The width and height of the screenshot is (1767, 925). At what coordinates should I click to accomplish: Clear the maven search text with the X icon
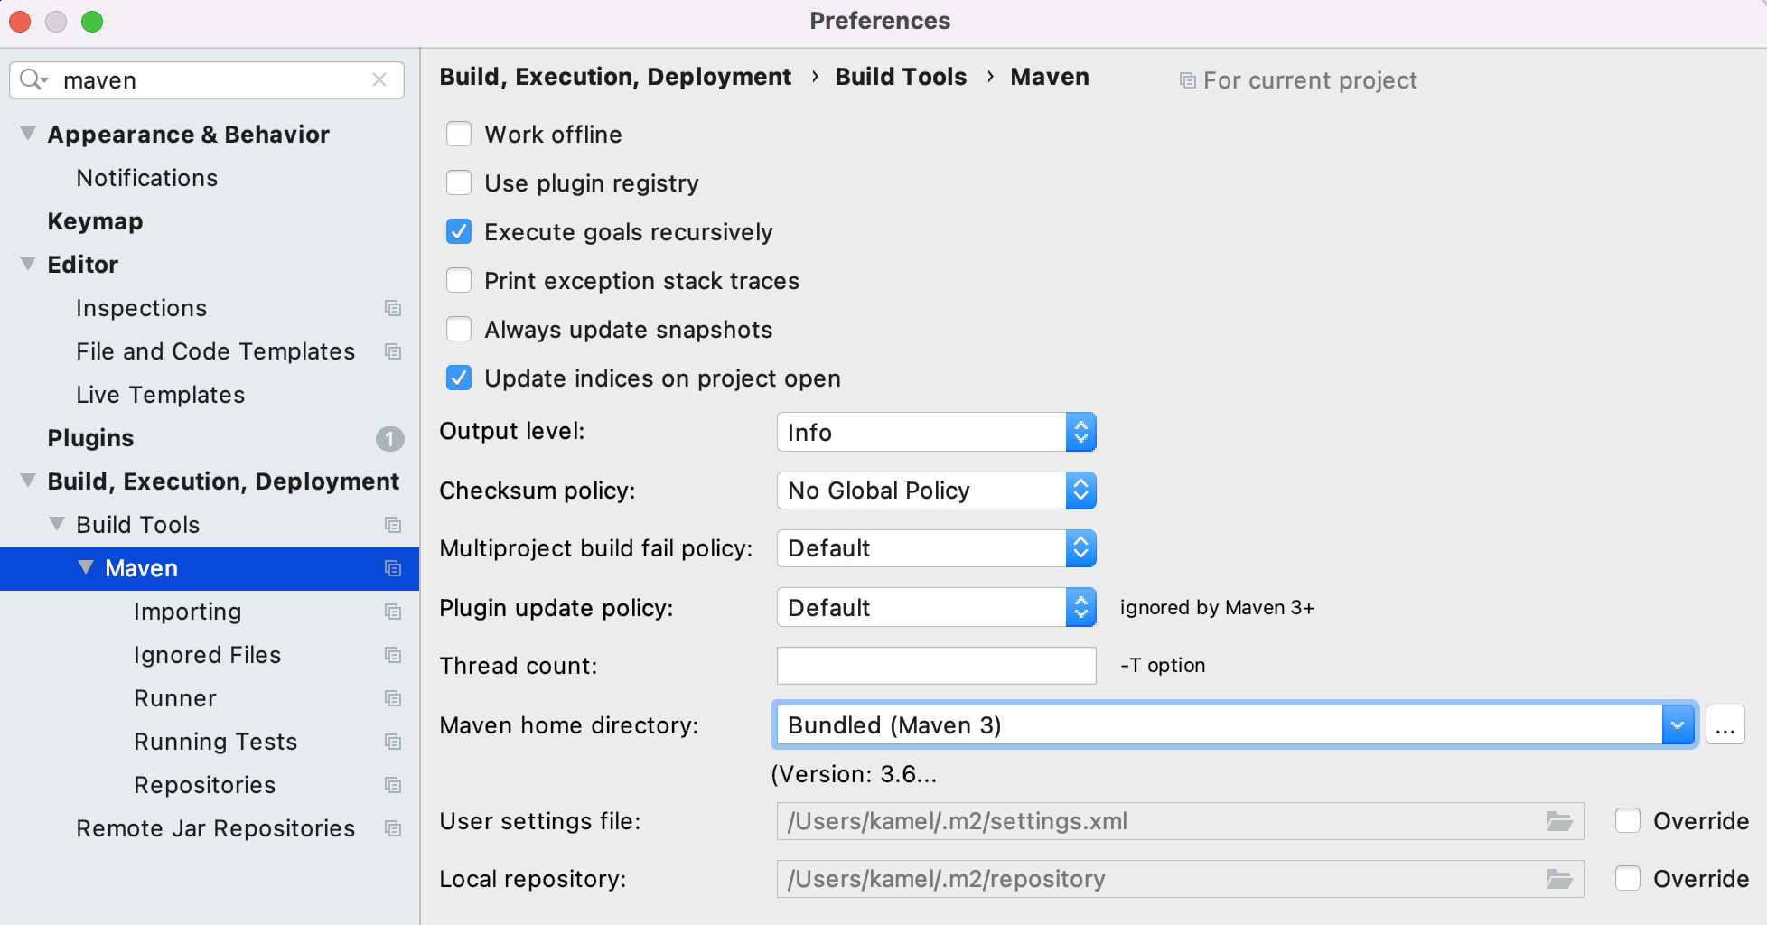click(x=379, y=79)
